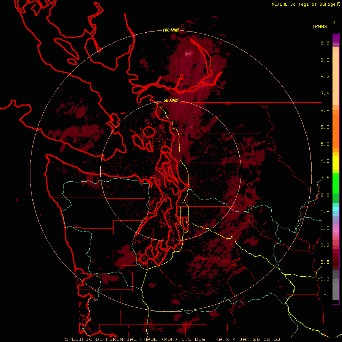This screenshot has height=342, width=342.
Task: Click the [PHAS] units label
Action: click(321, 27)
